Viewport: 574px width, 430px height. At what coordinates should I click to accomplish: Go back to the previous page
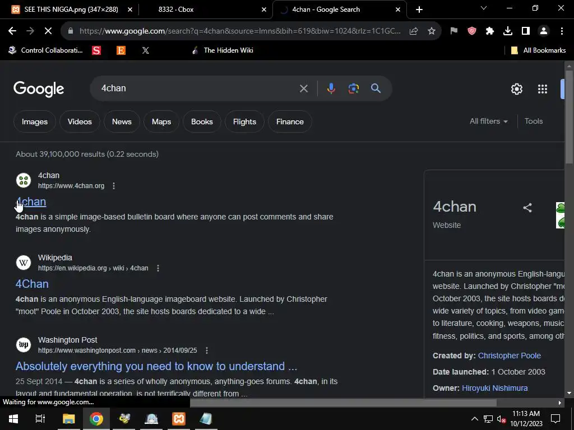pyautogui.click(x=12, y=31)
